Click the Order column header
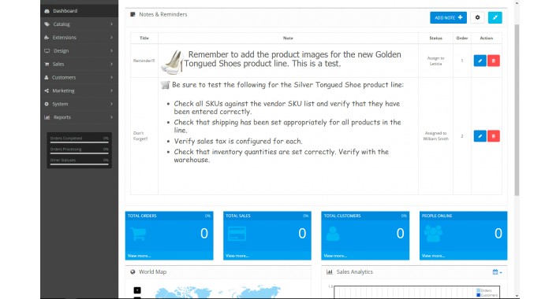The height and width of the screenshot is (299, 560). [462, 38]
